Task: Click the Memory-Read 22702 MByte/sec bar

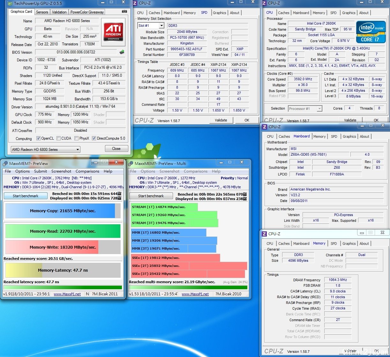Action: pyautogui.click(x=63, y=231)
